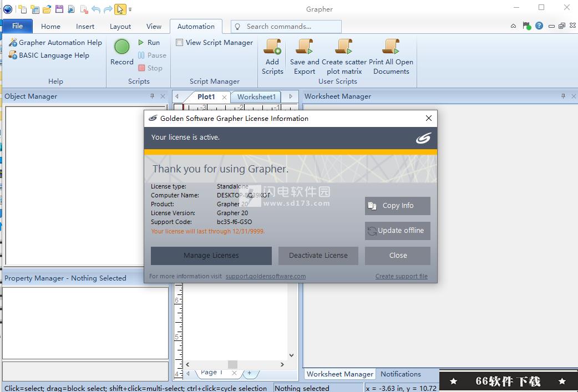Viewport: 578px width, 392px height.
Task: Click the export document icon with red arrow
Action: (x=84, y=9)
